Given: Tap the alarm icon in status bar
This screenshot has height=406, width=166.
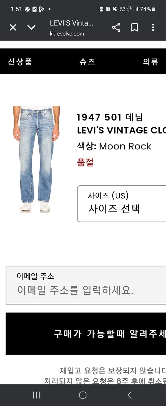Looking at the screenshot, I should pos(108,9).
